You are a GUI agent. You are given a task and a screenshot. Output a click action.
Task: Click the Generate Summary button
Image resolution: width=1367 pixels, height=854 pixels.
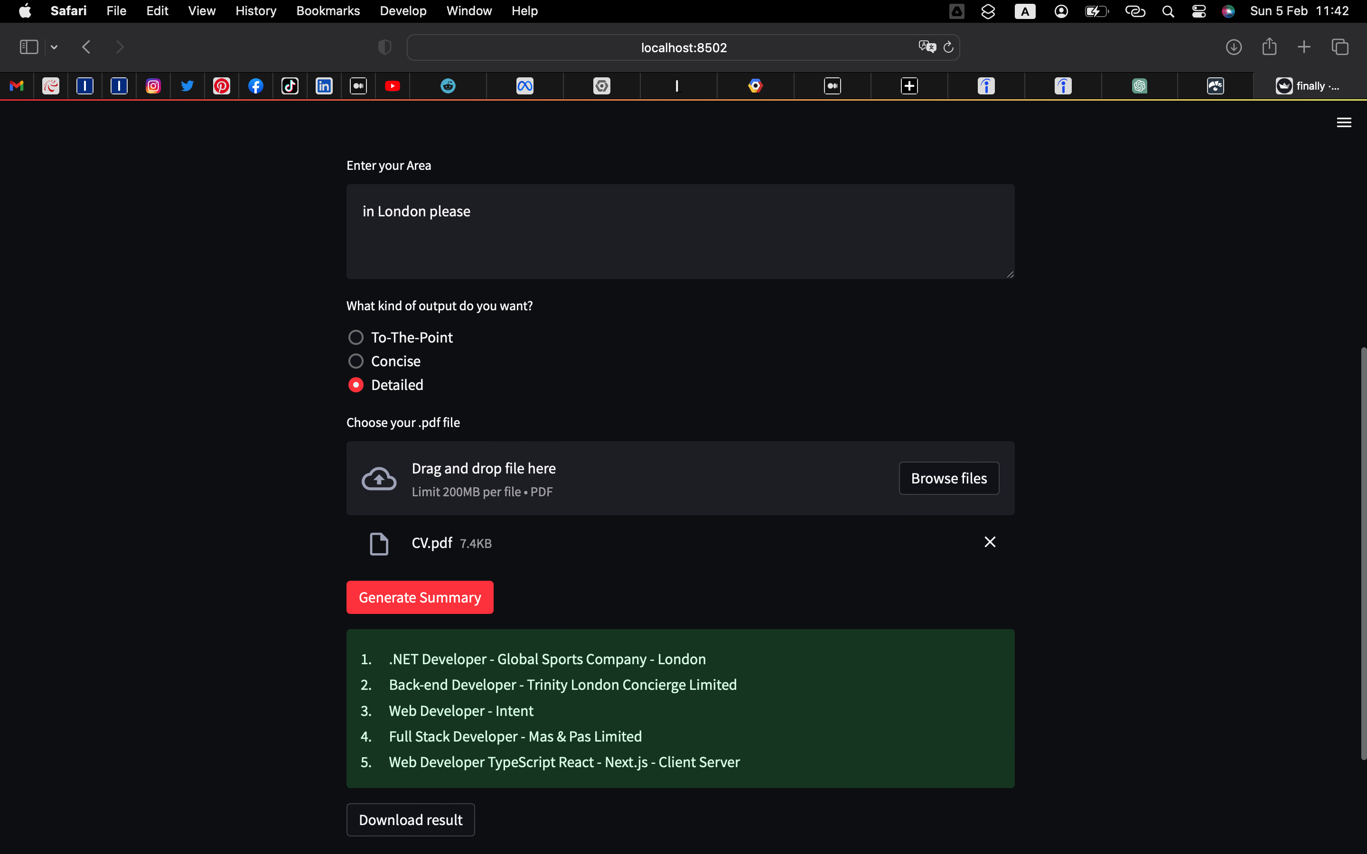coord(420,598)
